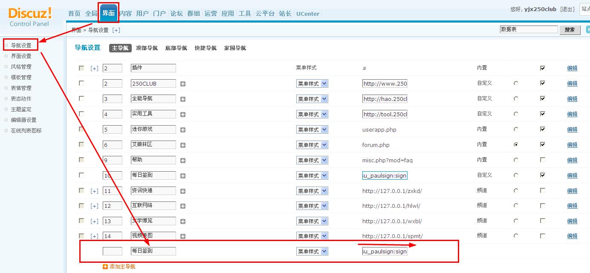
Task: Click plus icon beside 全能导航 nav name
Action: tap(183, 99)
